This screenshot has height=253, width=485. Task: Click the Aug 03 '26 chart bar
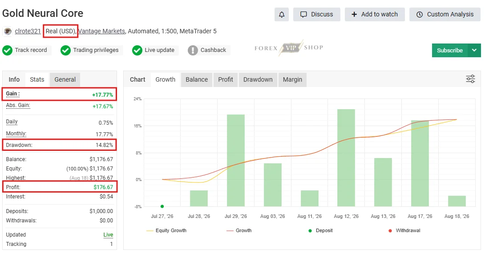272,185
